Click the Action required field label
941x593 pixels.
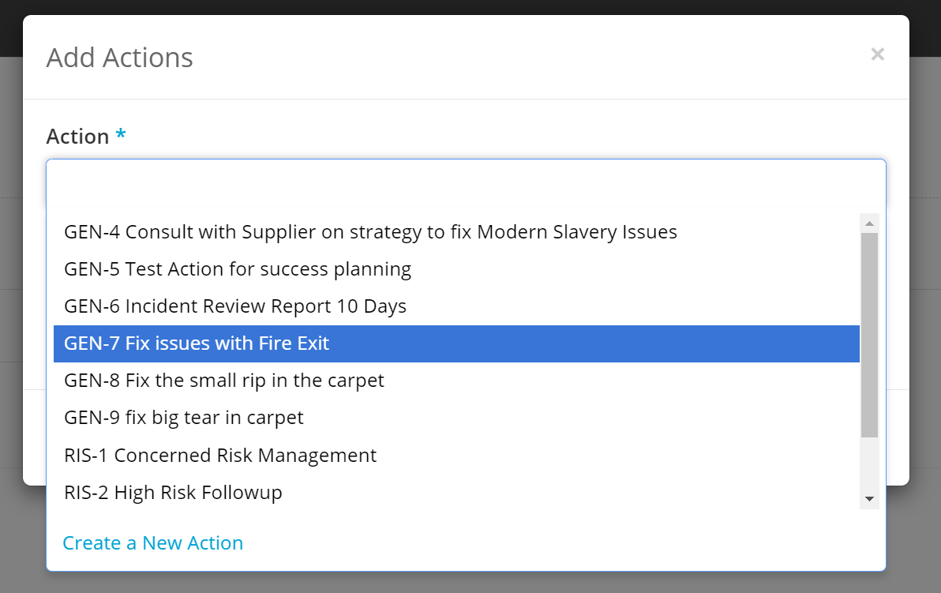tap(77, 136)
